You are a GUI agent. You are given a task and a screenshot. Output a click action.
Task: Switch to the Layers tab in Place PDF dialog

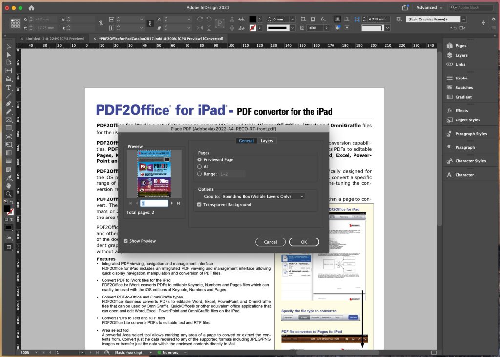267,140
